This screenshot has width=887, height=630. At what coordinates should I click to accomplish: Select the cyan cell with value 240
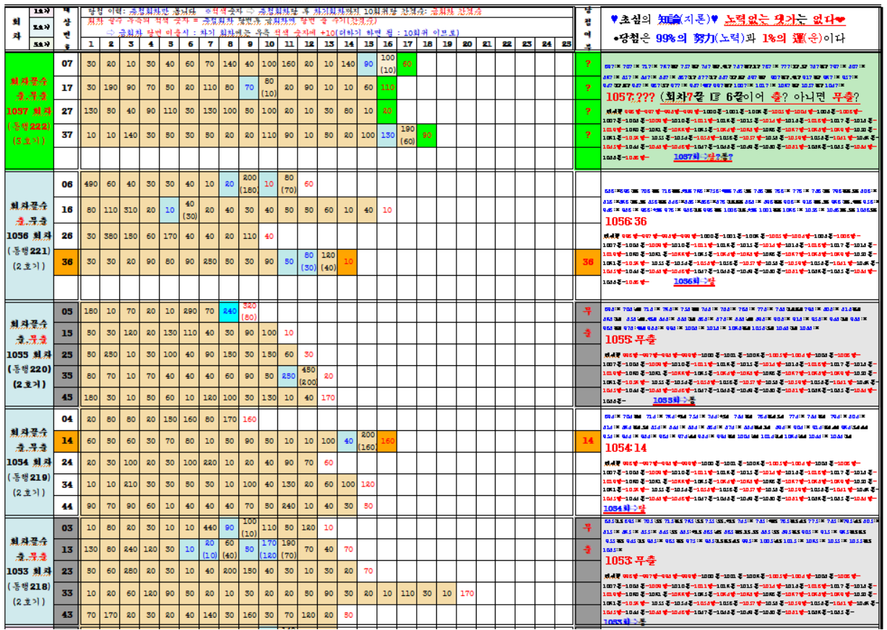tap(230, 312)
